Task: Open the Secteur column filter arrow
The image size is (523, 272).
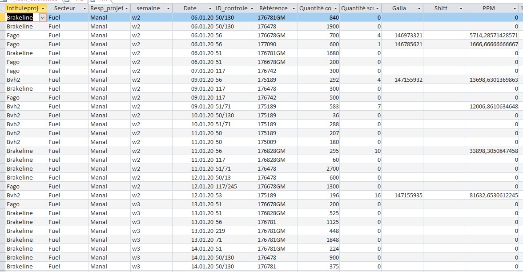Action: point(84,8)
